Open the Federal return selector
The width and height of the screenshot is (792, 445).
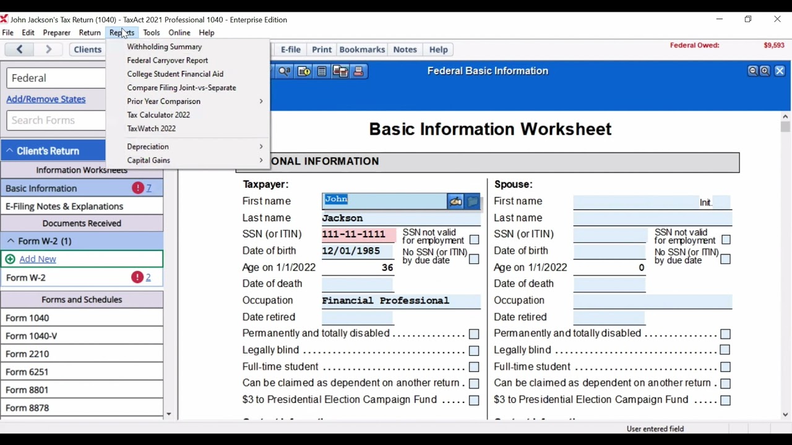[56, 78]
